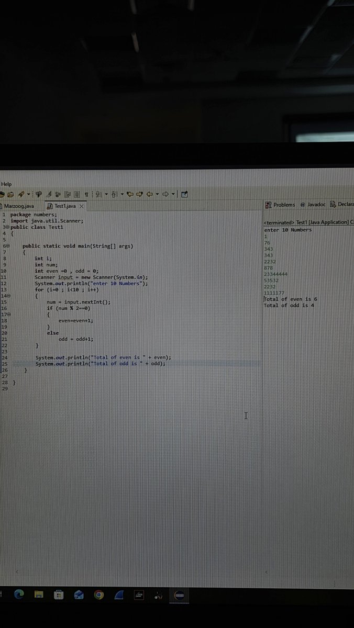Image resolution: width=354 pixels, height=628 pixels.
Task: Click the 'num = input.nextInt();' line
Action: [79, 302]
